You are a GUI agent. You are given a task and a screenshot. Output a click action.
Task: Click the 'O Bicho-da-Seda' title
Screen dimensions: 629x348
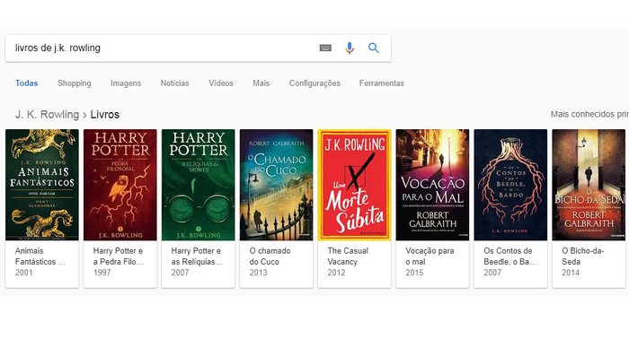582,257
